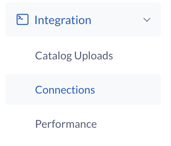Select the command-prompt icon beside Integration
171x146 pixels.
23,19
